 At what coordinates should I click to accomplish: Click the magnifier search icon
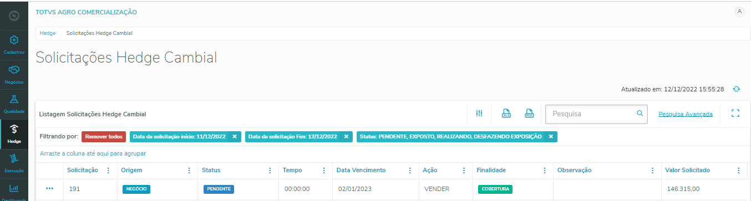click(x=640, y=114)
